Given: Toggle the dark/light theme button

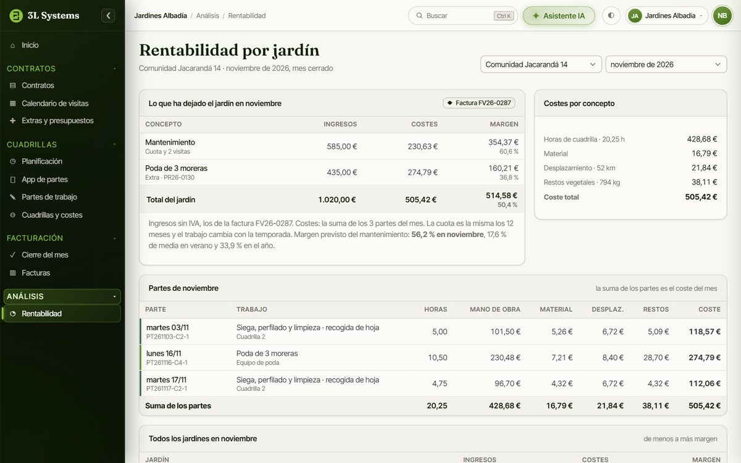Looking at the screenshot, I should (611, 15).
